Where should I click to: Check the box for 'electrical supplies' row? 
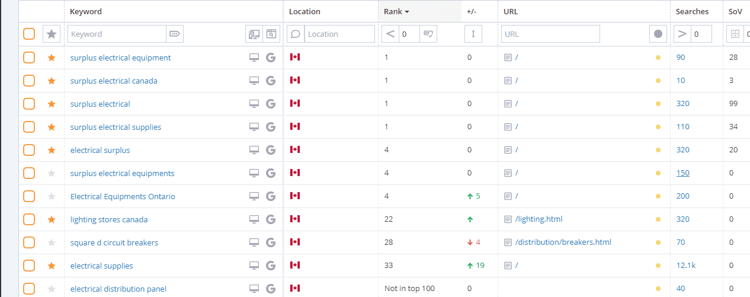point(29,266)
